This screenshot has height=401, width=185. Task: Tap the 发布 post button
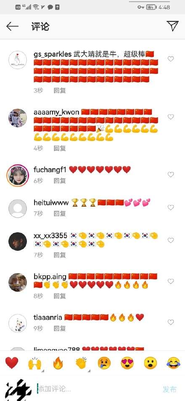tap(170, 389)
